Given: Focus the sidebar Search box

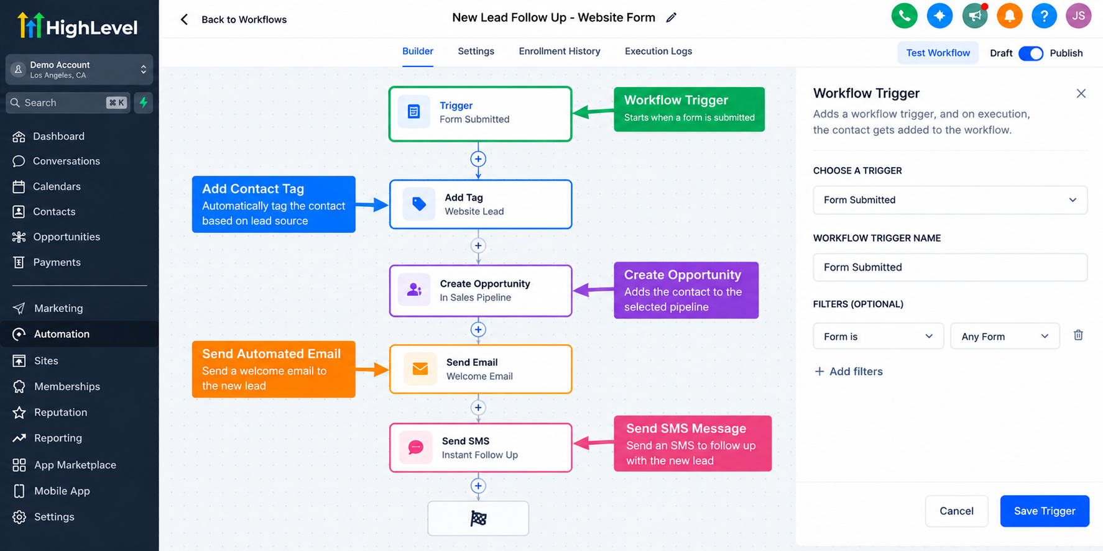Looking at the screenshot, I should tap(68, 102).
